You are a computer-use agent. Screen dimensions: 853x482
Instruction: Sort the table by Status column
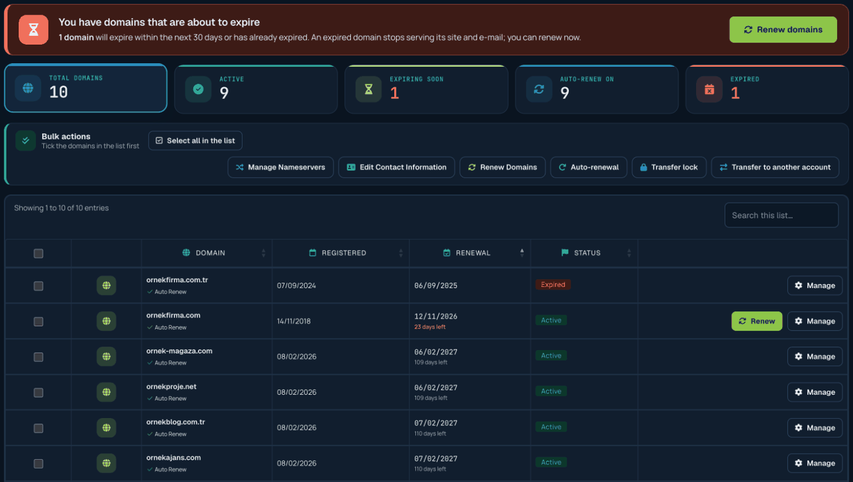tap(584, 253)
